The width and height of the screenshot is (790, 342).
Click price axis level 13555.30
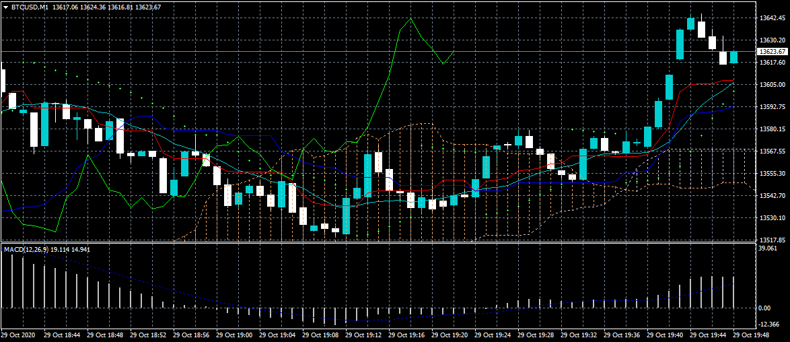[773, 174]
